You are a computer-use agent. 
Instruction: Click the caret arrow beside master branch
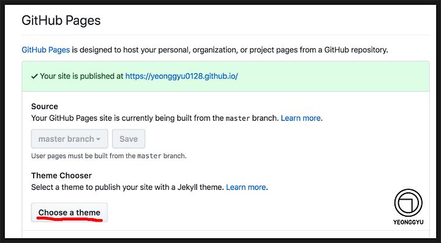point(98,139)
